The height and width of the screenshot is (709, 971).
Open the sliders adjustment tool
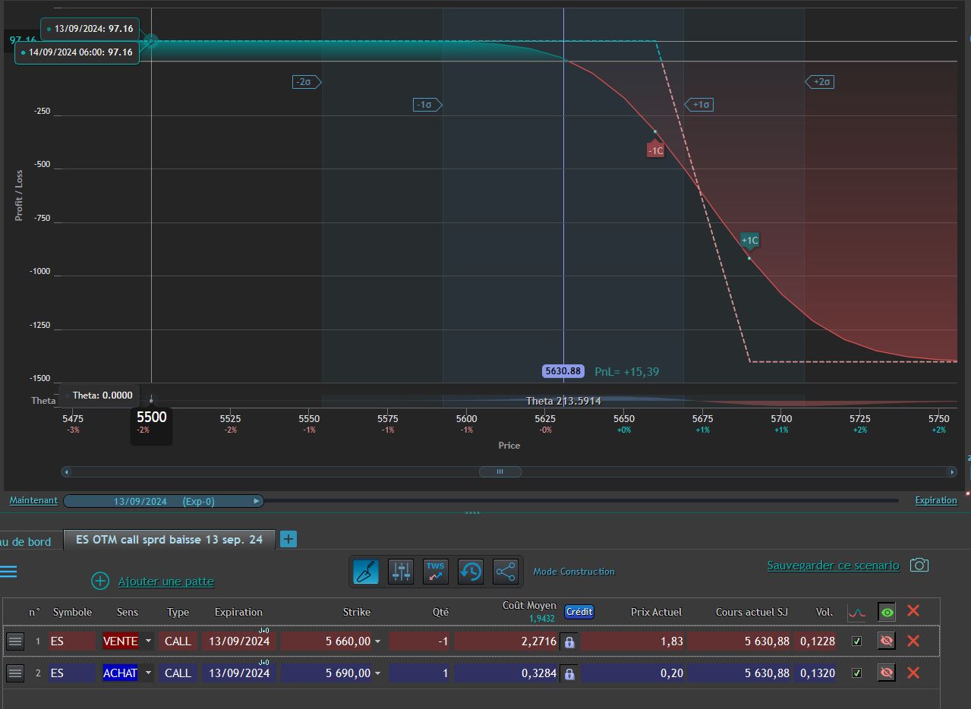(x=401, y=572)
